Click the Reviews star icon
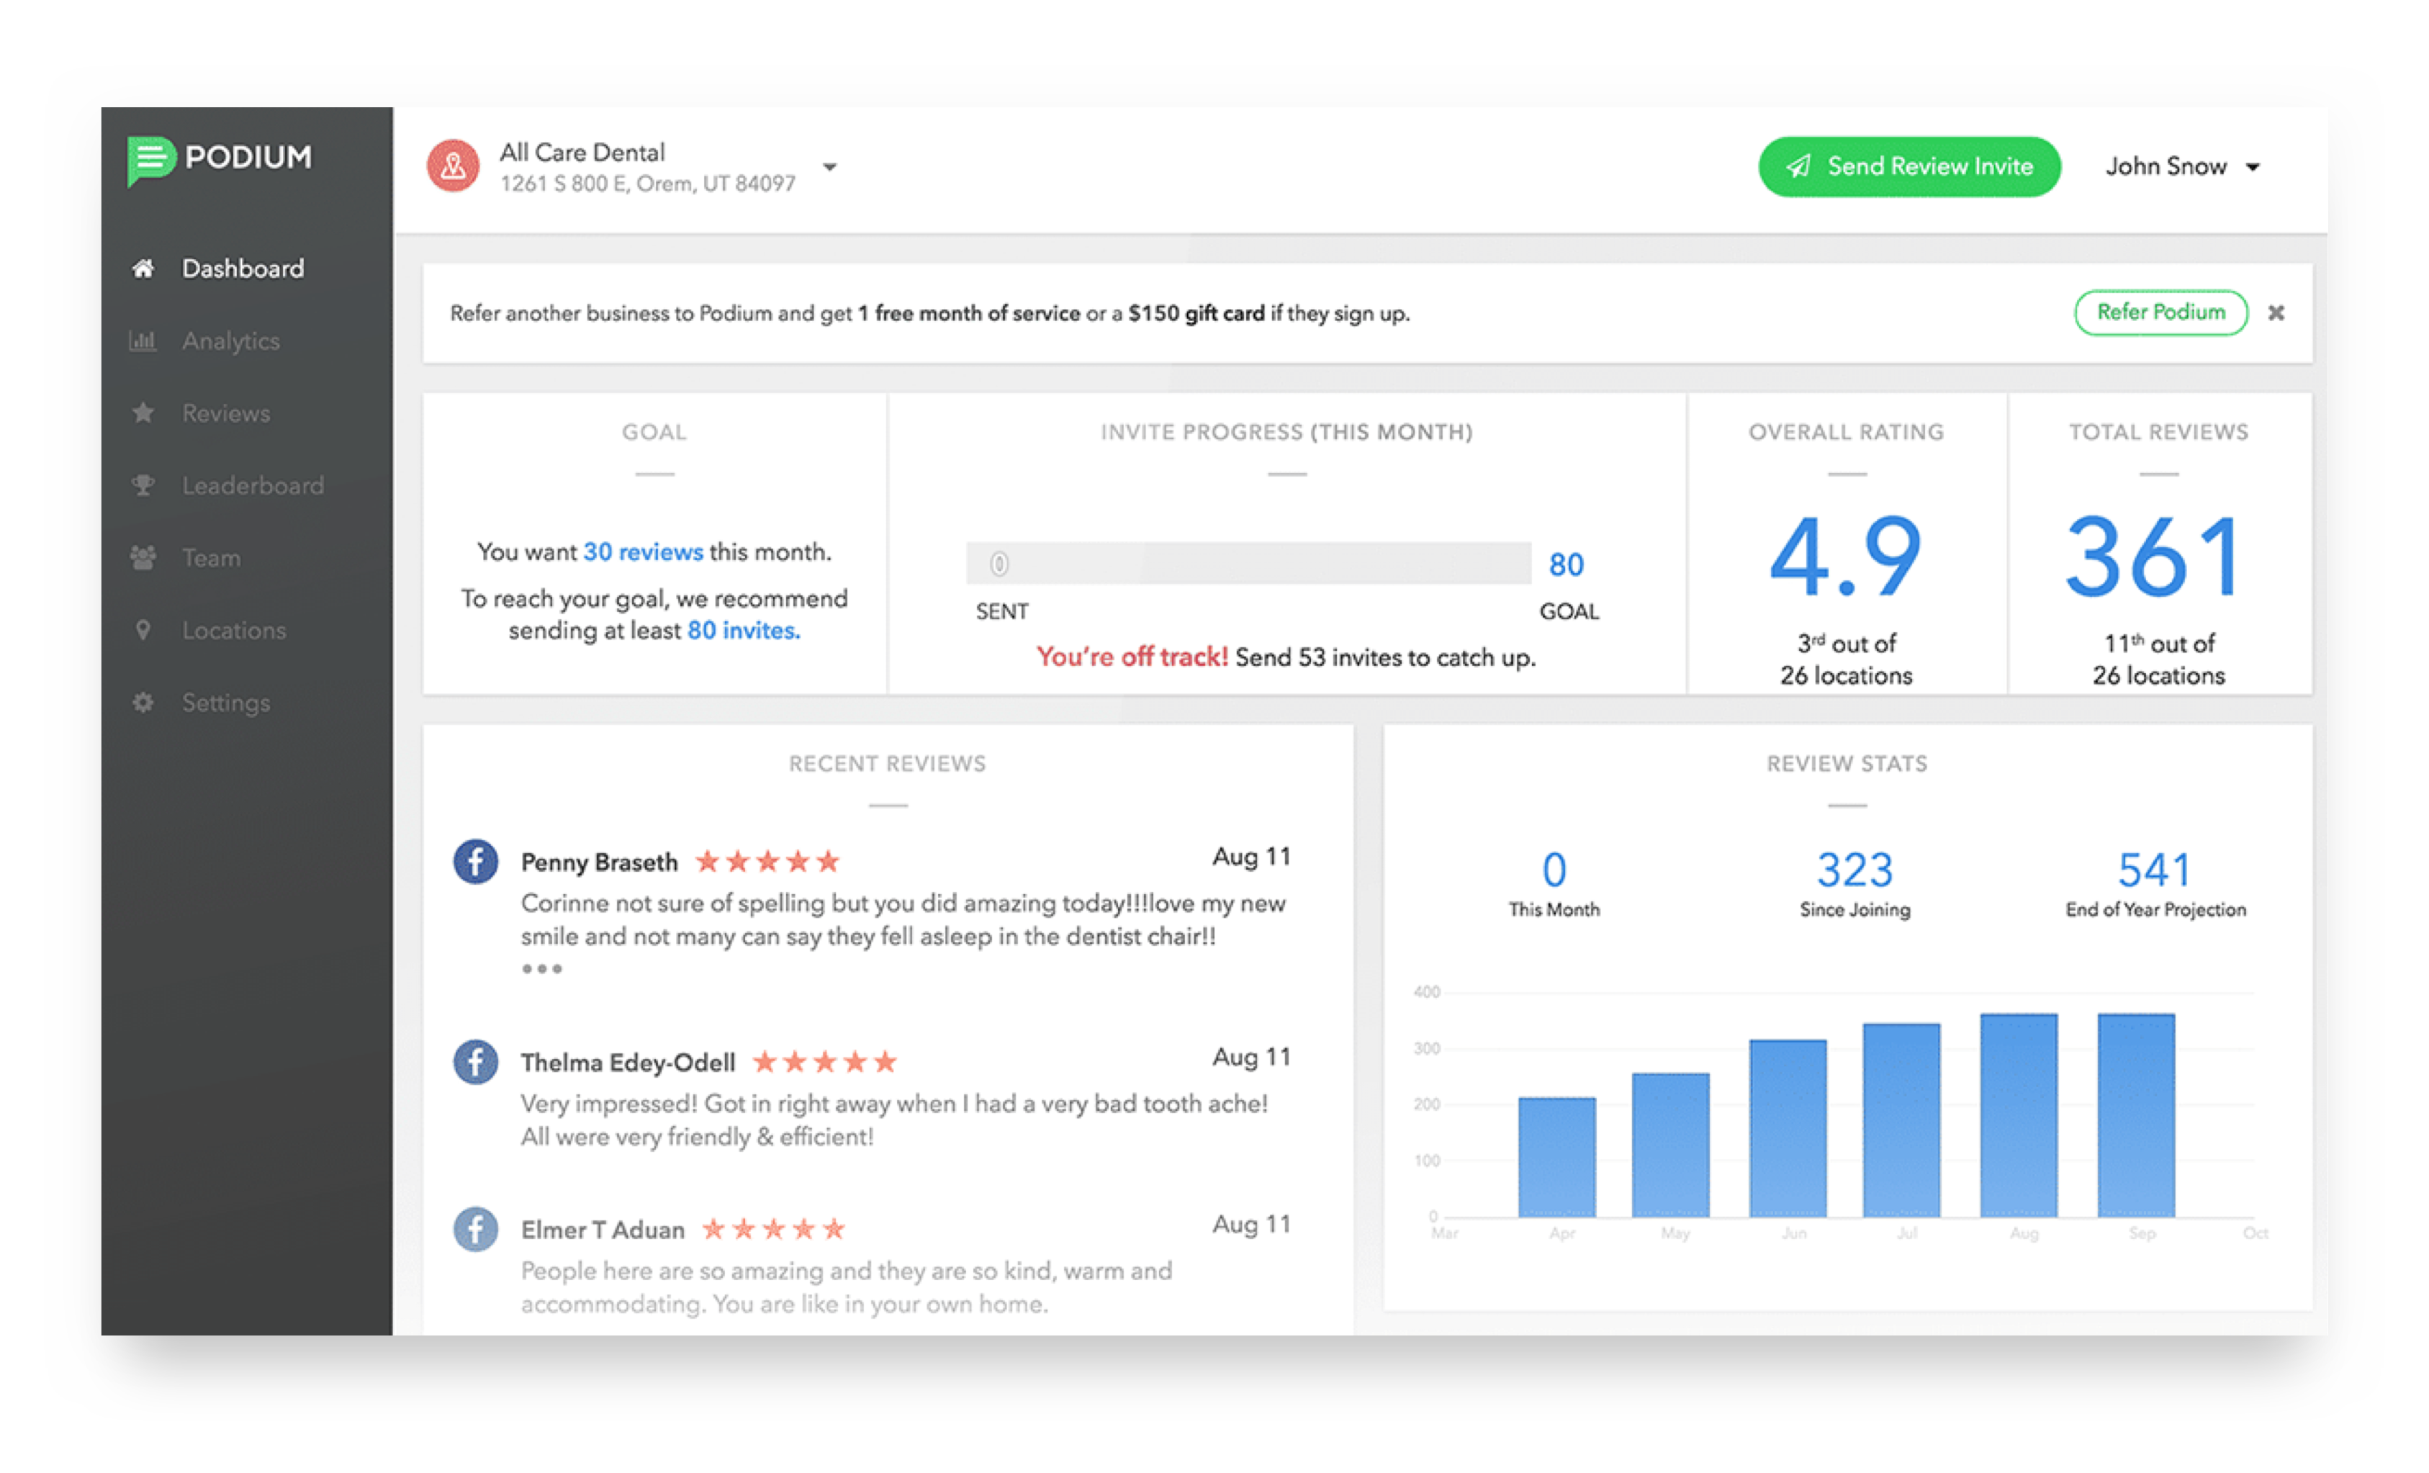 143,413
